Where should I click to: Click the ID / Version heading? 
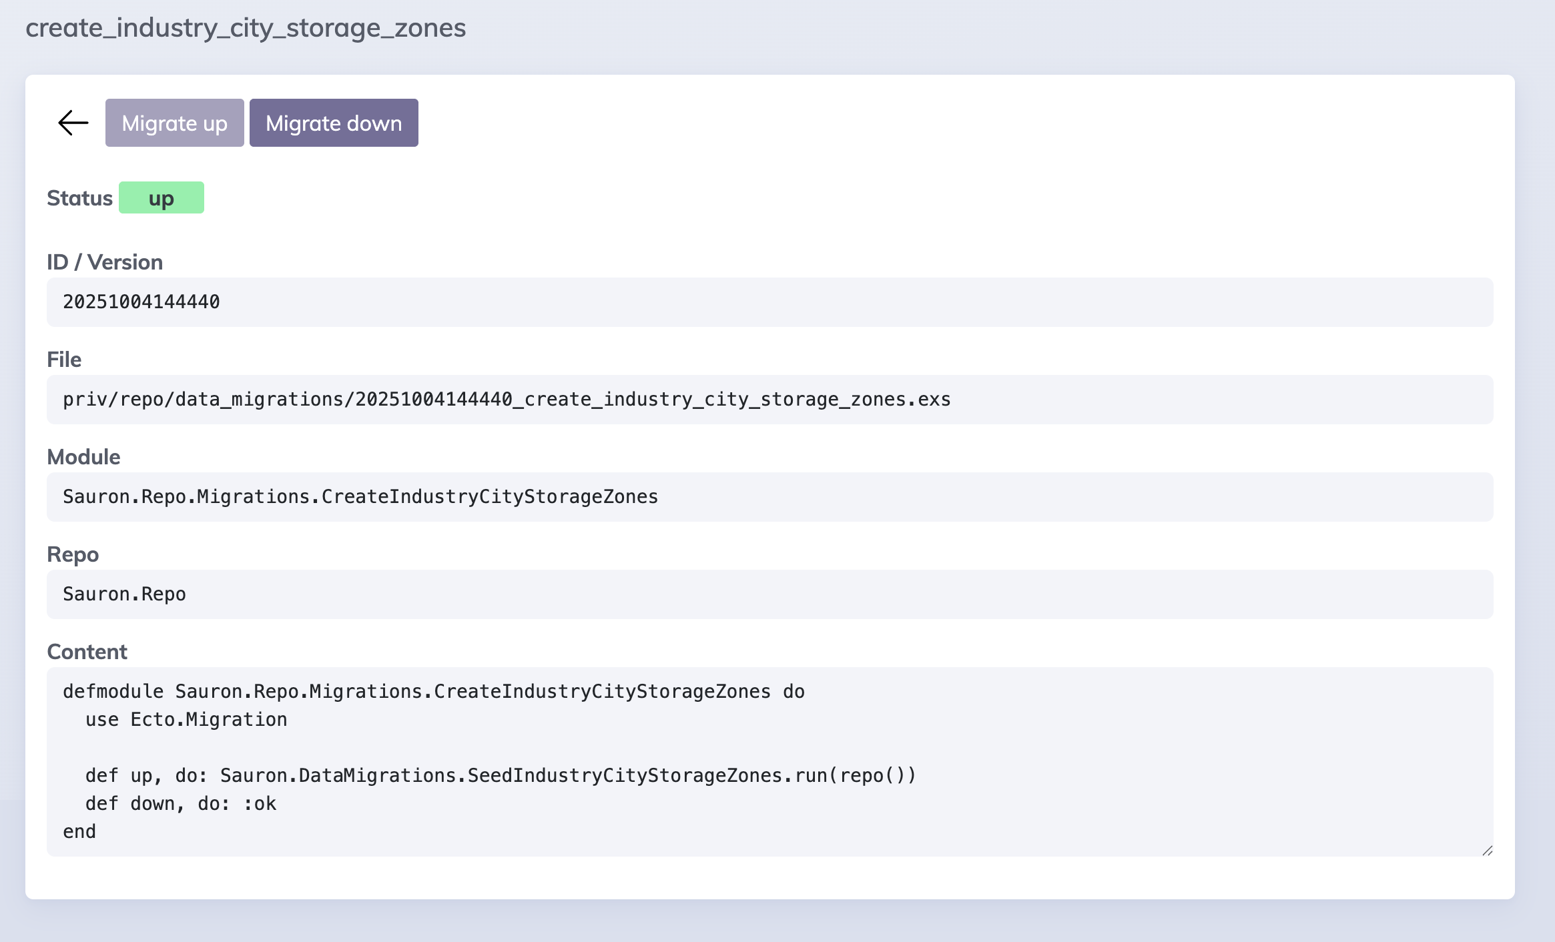coord(105,262)
